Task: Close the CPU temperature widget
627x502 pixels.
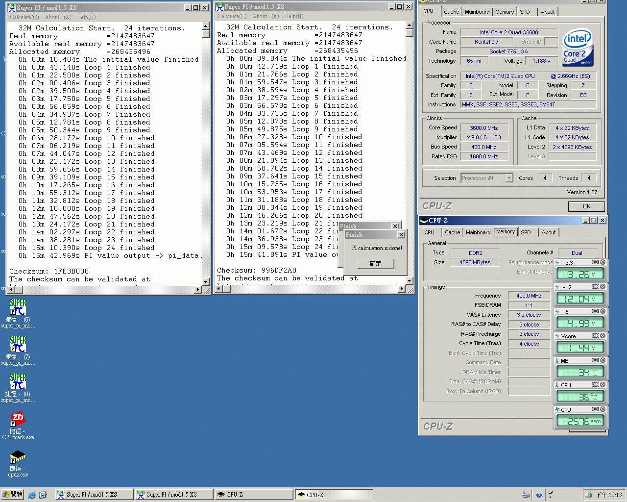Action: tap(603, 385)
